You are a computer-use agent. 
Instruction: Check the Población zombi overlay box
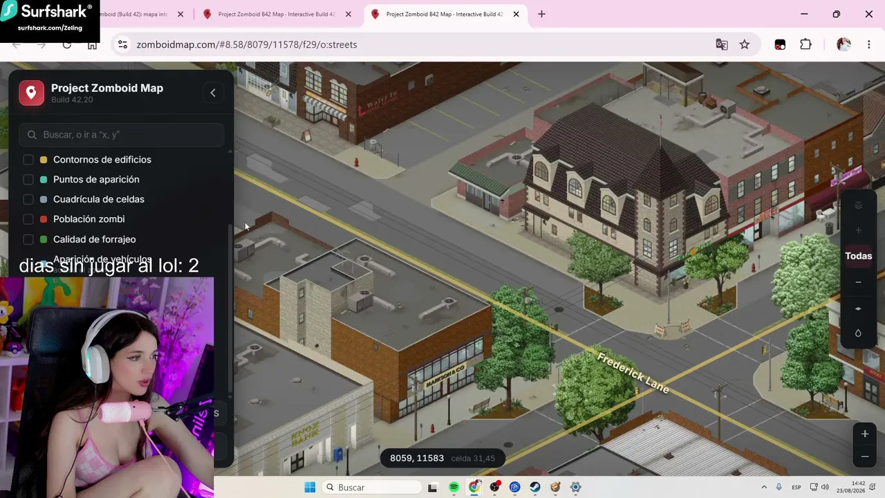pyautogui.click(x=28, y=219)
